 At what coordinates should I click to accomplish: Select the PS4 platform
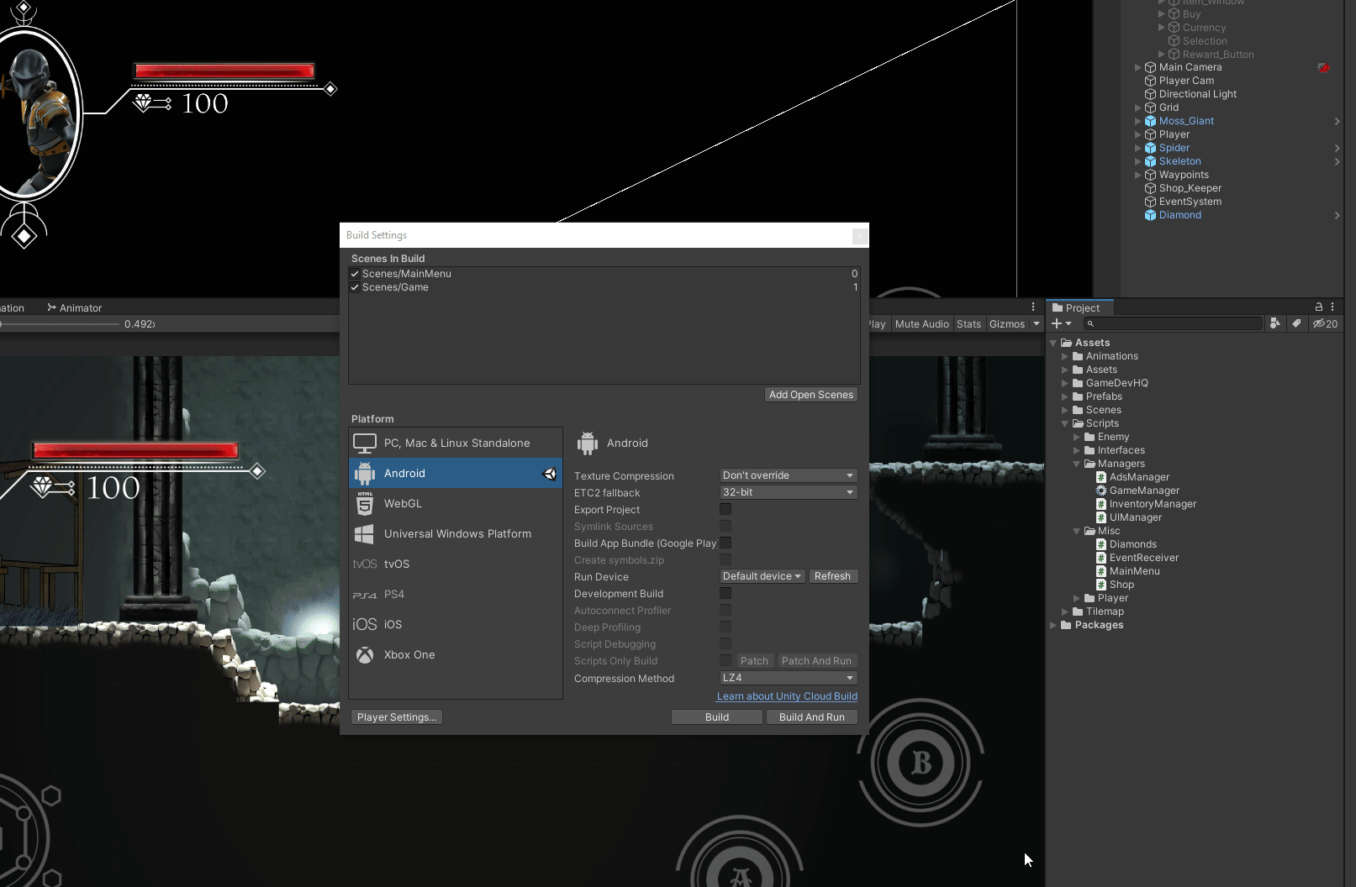pyautogui.click(x=456, y=594)
